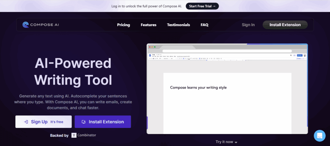Click the COMPOSE AI brand name text
This screenshot has height=146, width=330.
pyautogui.click(x=44, y=25)
